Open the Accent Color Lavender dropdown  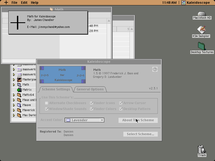click(84, 120)
